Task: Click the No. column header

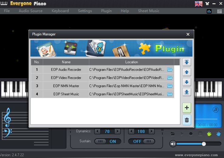Action: tap(37, 62)
